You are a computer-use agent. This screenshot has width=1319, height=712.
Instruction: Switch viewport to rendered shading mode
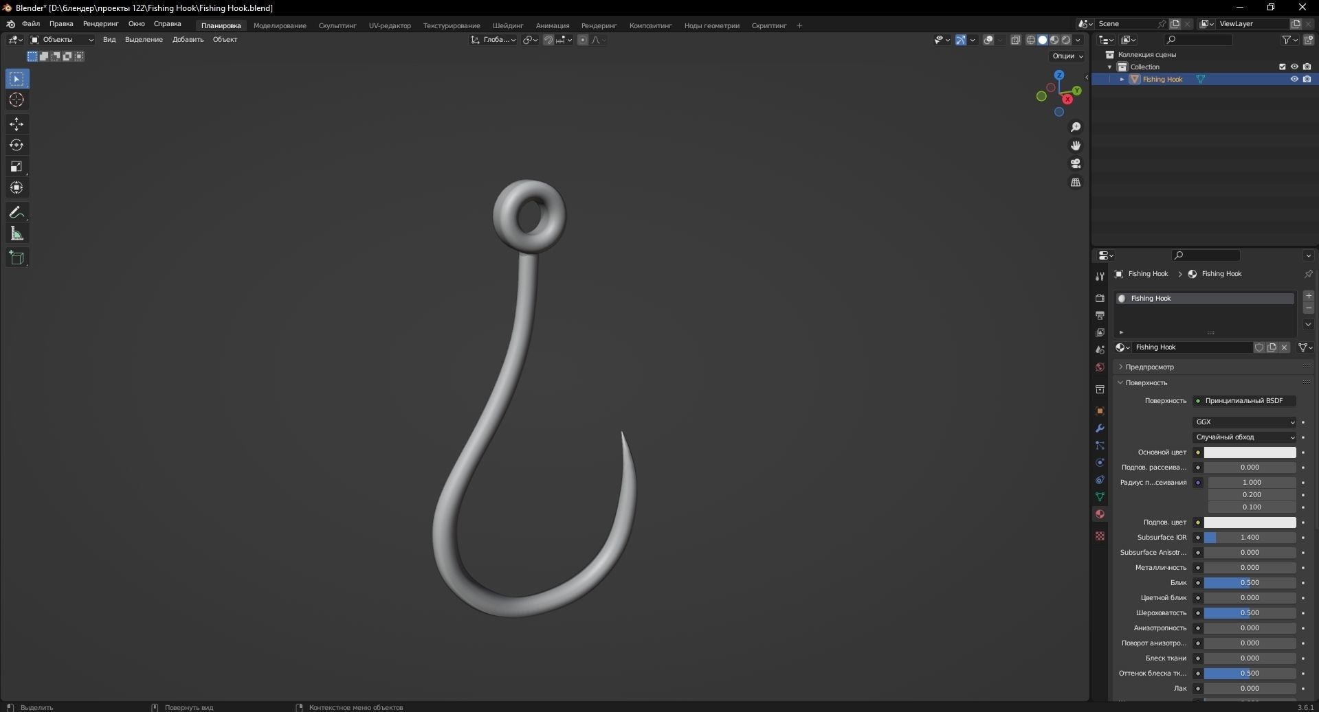pyautogui.click(x=1065, y=40)
